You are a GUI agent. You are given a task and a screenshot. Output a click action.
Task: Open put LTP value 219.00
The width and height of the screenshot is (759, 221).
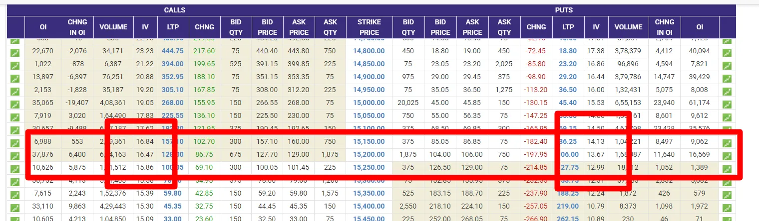568,206
